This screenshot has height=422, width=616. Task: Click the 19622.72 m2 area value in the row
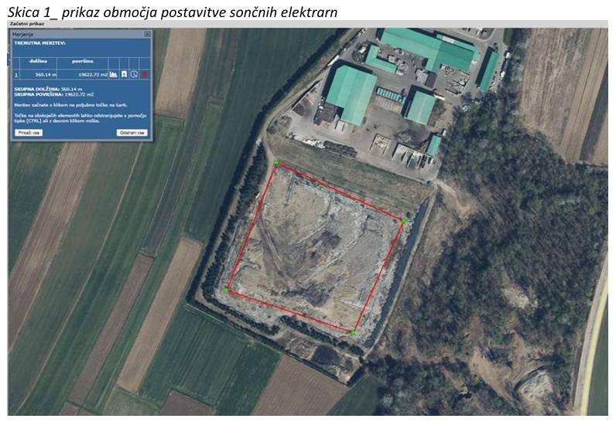(93, 74)
